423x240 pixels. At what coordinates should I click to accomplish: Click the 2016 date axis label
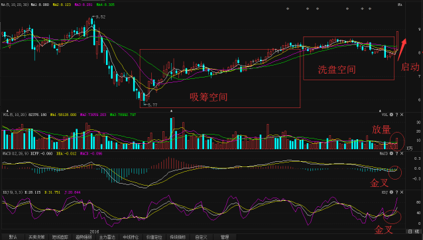click(x=94, y=231)
